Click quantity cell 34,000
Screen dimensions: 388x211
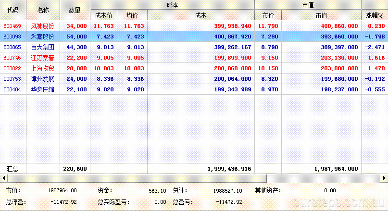76,26
